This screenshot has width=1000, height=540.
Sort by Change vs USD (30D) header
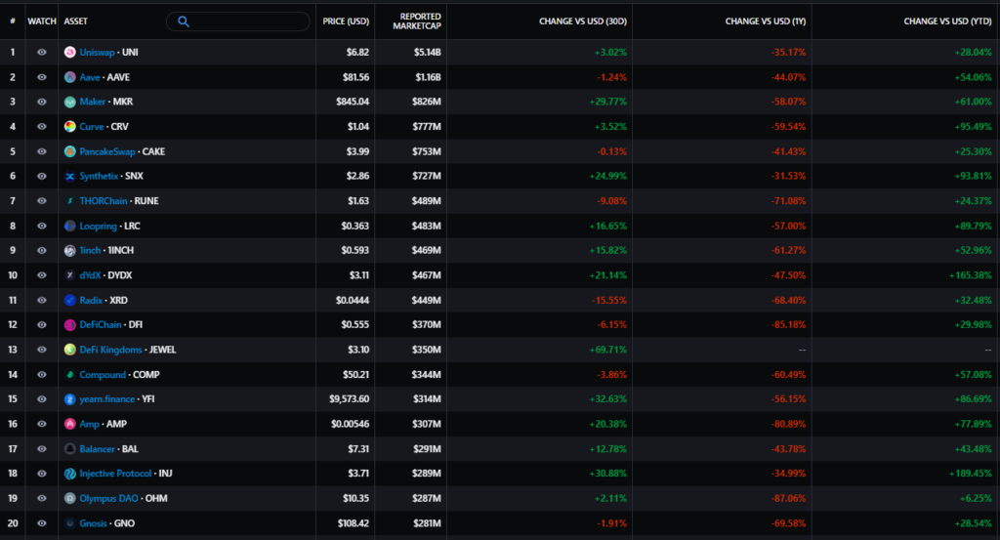tap(583, 21)
